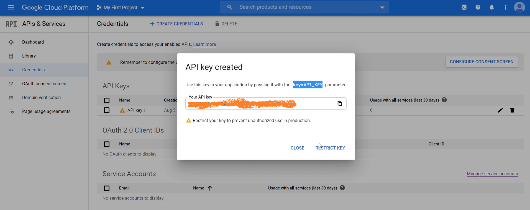Image resolution: width=530 pixels, height=210 pixels.
Task: Click highlighted key=API_KEY text
Action: 308,85
